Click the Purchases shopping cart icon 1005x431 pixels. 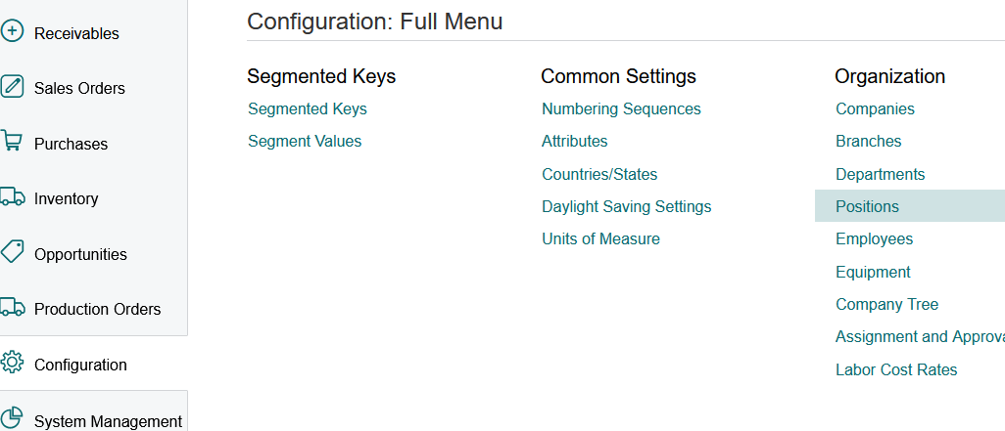[12, 142]
